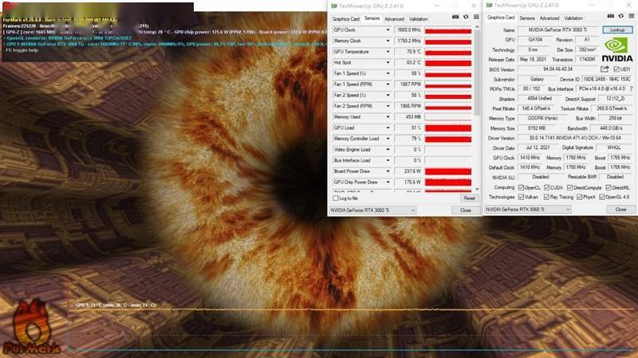
Task: Switch to Graphics Card tab in Sensors window
Action: coord(346,18)
